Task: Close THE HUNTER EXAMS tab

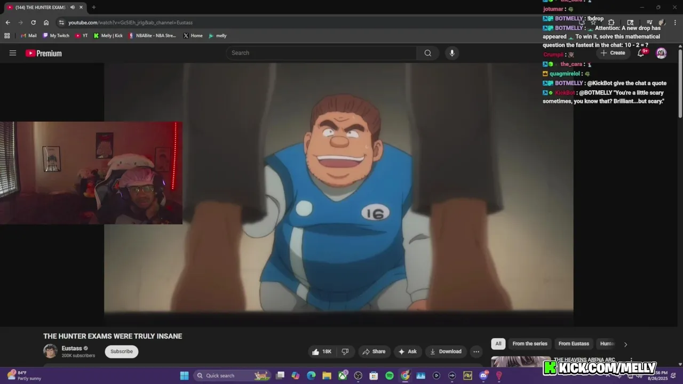Action: (x=81, y=7)
